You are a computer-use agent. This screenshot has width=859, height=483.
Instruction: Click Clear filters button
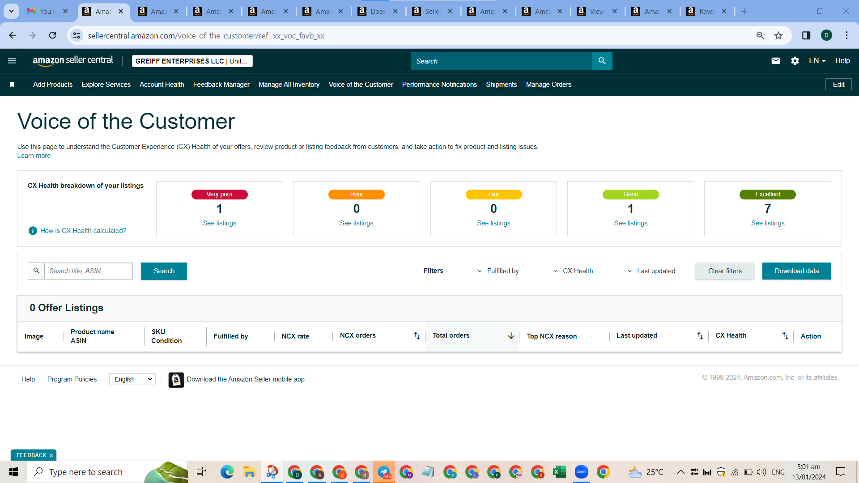[725, 271]
